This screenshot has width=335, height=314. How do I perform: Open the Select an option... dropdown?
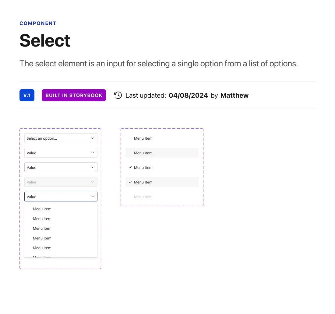tap(61, 138)
